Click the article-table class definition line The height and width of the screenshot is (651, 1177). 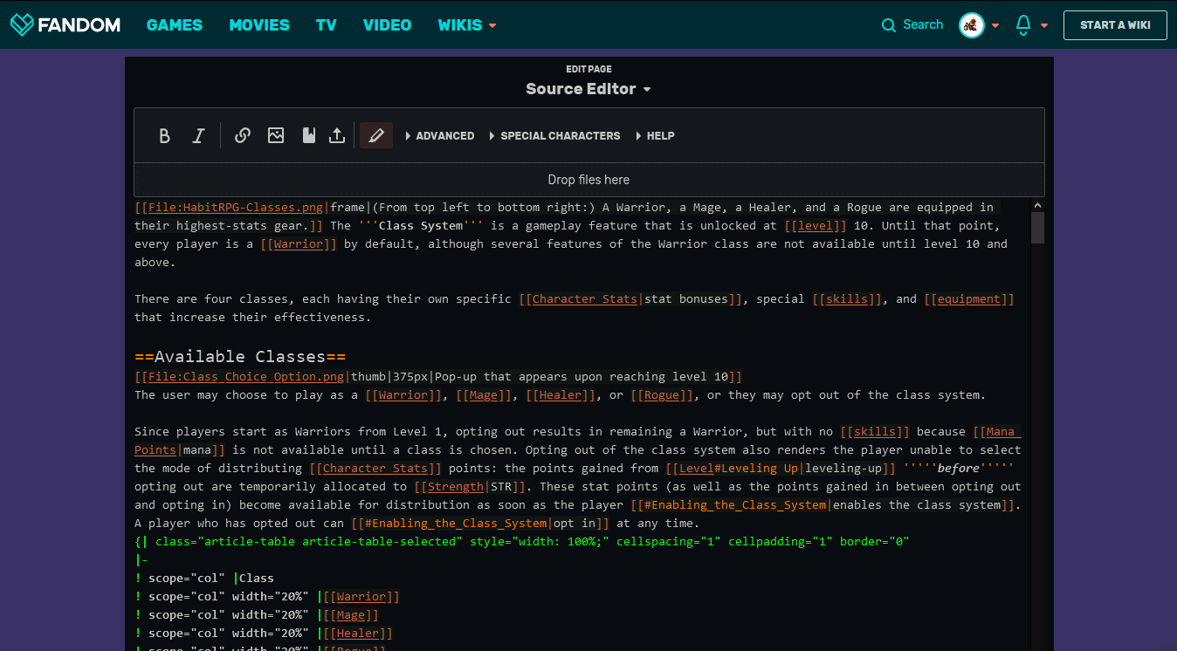point(522,542)
